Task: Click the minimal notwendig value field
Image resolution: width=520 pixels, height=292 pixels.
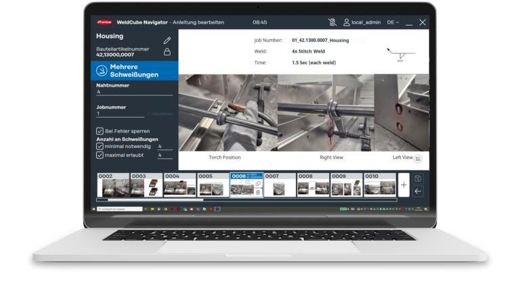Action: coord(165,146)
